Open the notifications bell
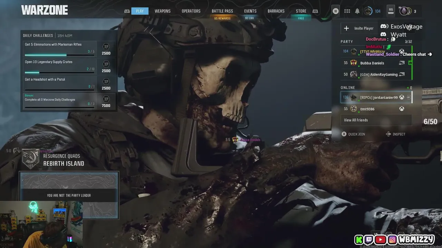Screen dimensions: 442x248 (x=357, y=11)
